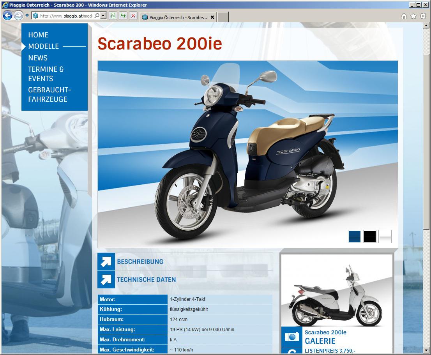The image size is (431, 355).
Task: Toggle the Compatibility View icon
Action: click(x=113, y=16)
